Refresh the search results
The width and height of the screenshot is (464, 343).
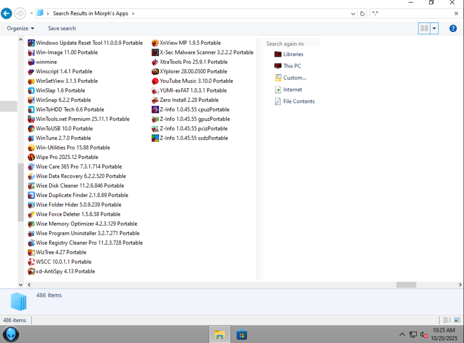(x=362, y=14)
